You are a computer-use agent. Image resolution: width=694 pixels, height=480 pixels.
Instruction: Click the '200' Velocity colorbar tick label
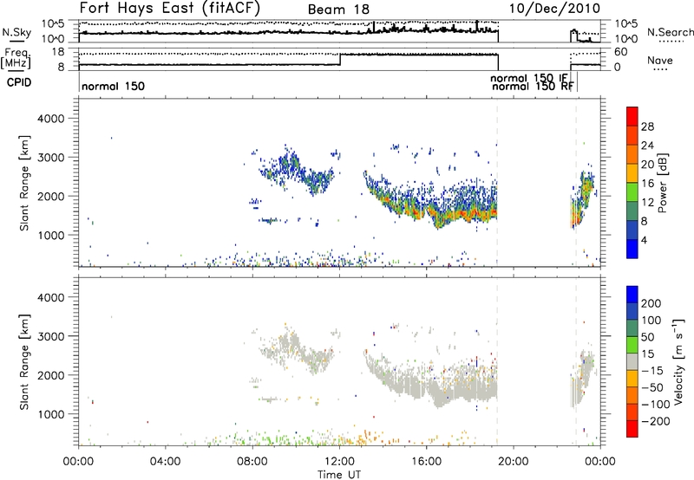click(x=651, y=303)
